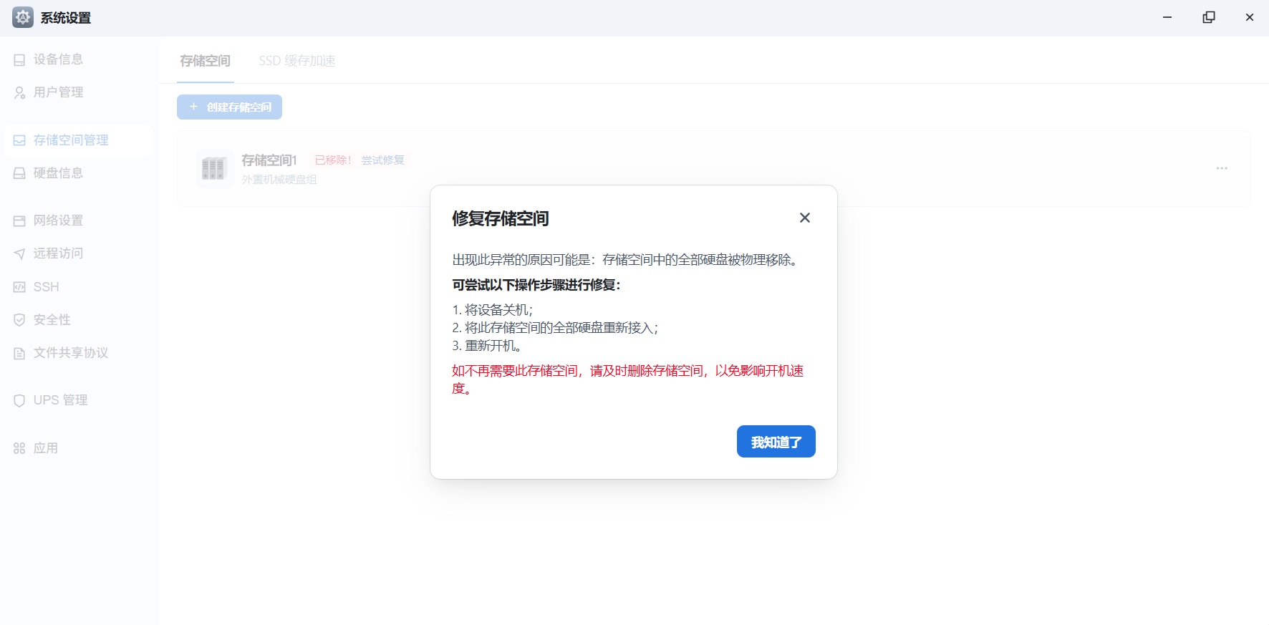Screen dimensions: 1269x625
Task: Click the UPS 管理 icon
Action: coord(19,400)
